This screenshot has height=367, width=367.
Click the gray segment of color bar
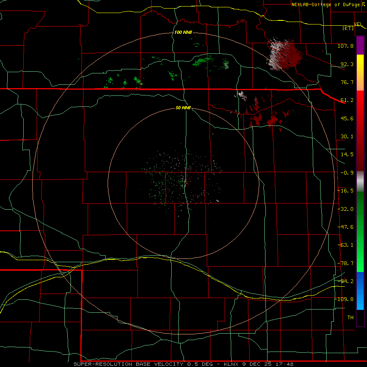360,181
